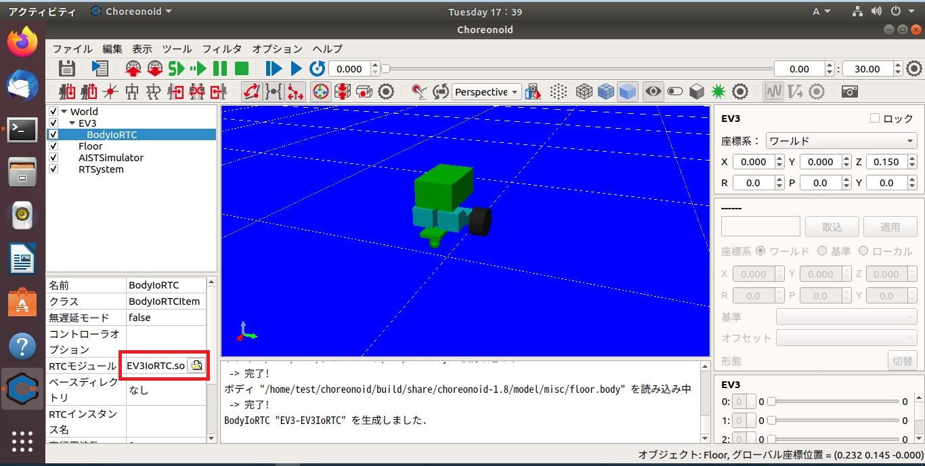Pause the simulation
This screenshot has height=466, width=925.
coord(220,68)
